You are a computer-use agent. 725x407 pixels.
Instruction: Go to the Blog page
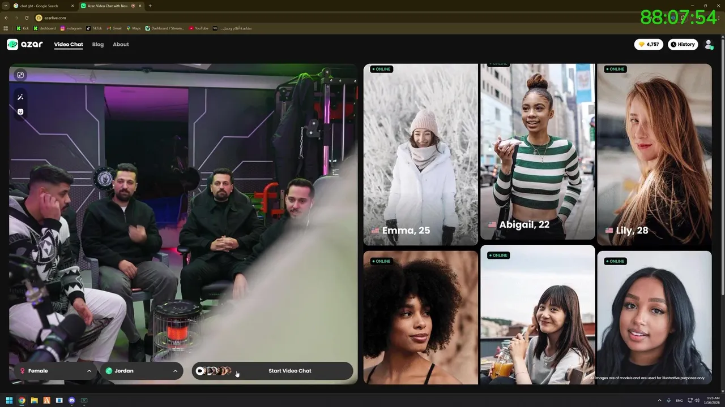[x=98, y=45]
